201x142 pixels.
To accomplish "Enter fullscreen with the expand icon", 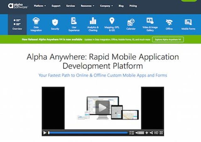I will pos(161,133).
